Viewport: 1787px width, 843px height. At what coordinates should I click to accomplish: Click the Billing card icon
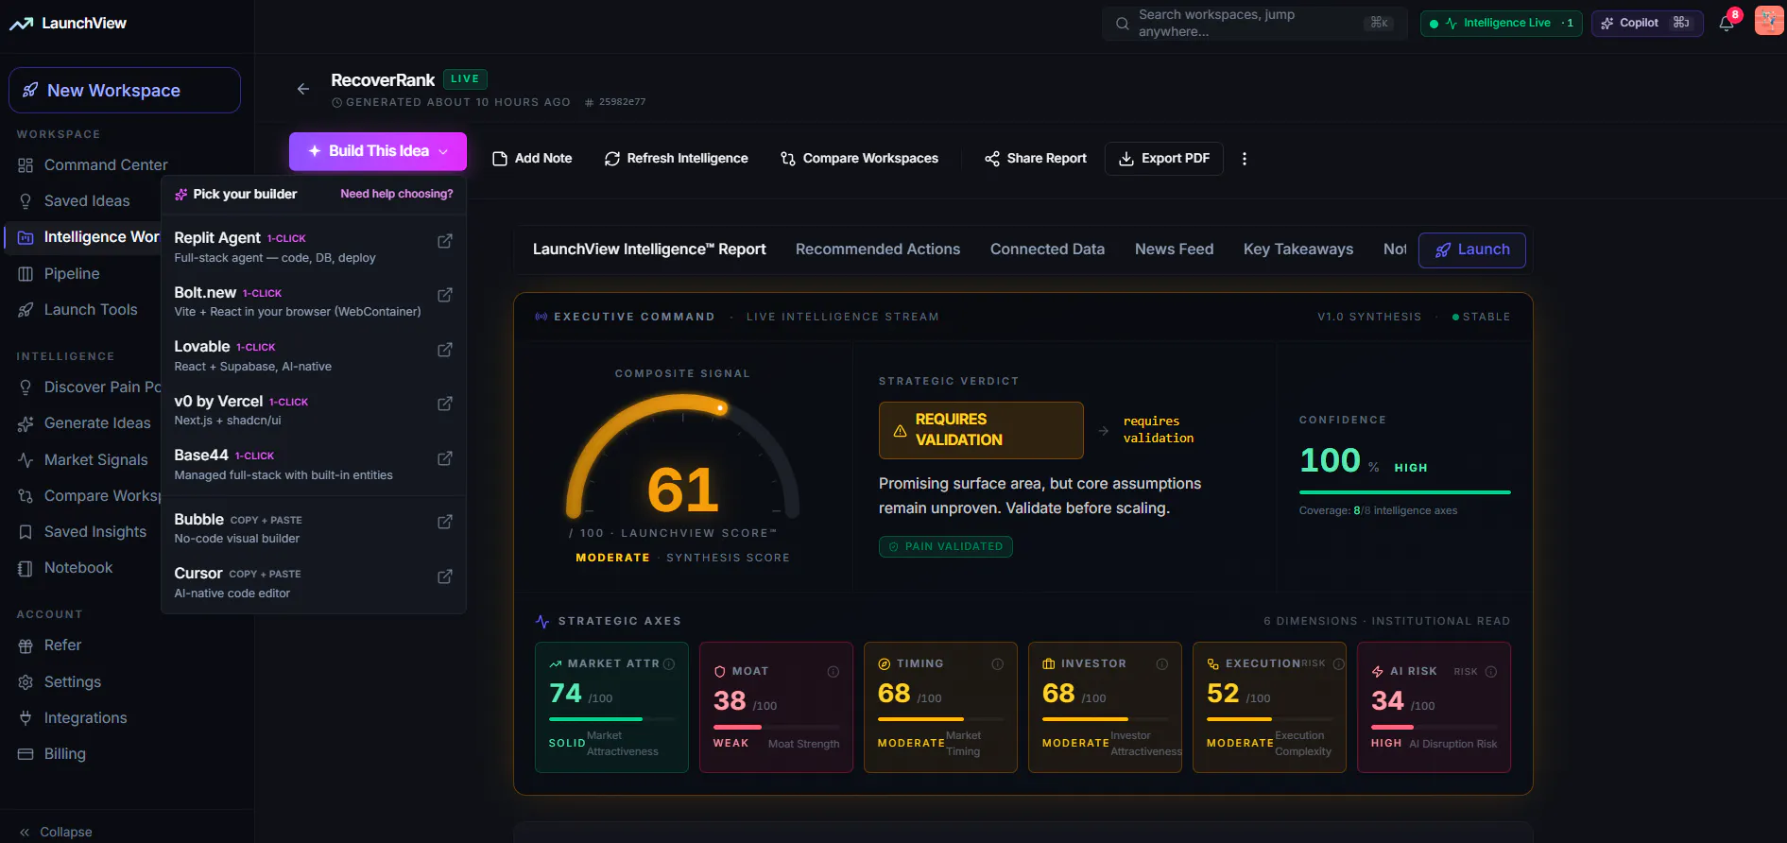point(26,754)
